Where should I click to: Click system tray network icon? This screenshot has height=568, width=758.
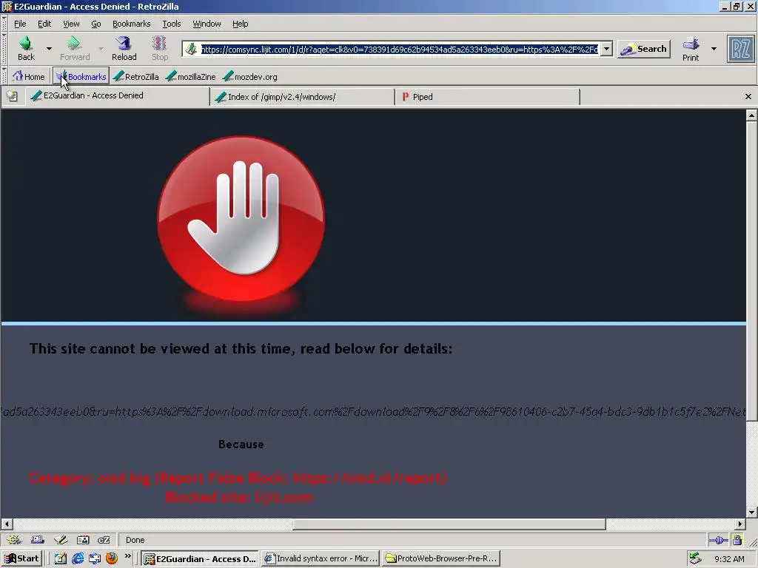[695, 558]
